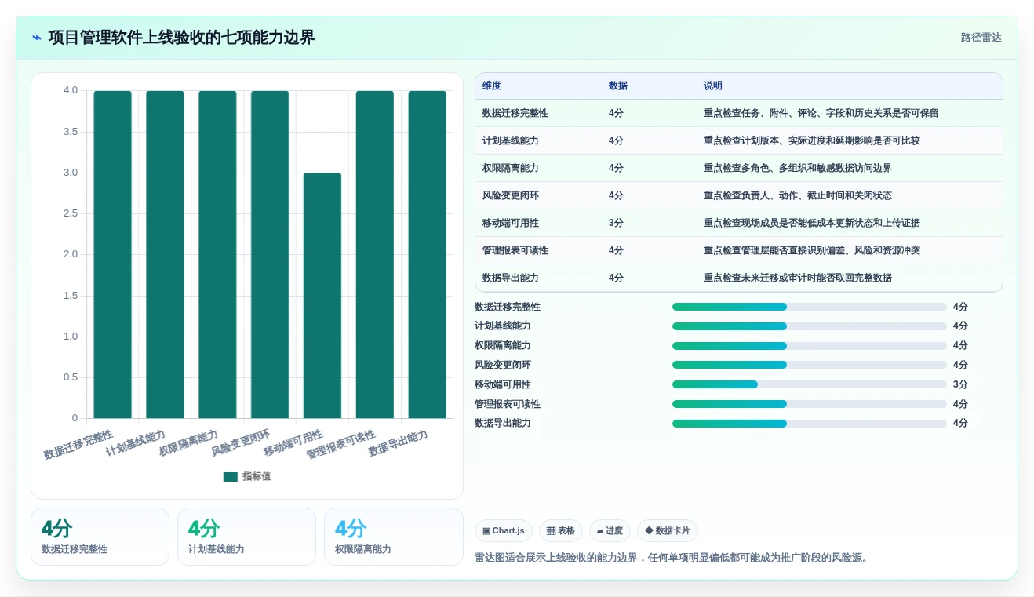Open the 权限隔离能力 score card
The height and width of the screenshot is (597, 1034).
(x=394, y=537)
